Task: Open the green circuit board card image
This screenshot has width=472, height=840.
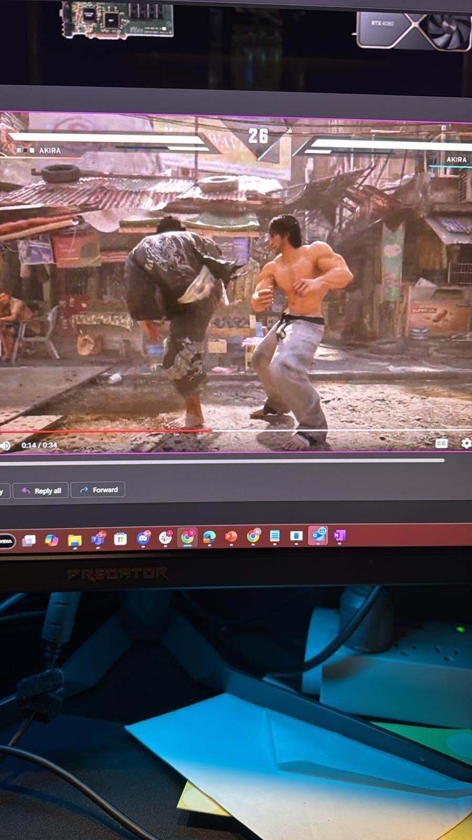Action: (117, 20)
